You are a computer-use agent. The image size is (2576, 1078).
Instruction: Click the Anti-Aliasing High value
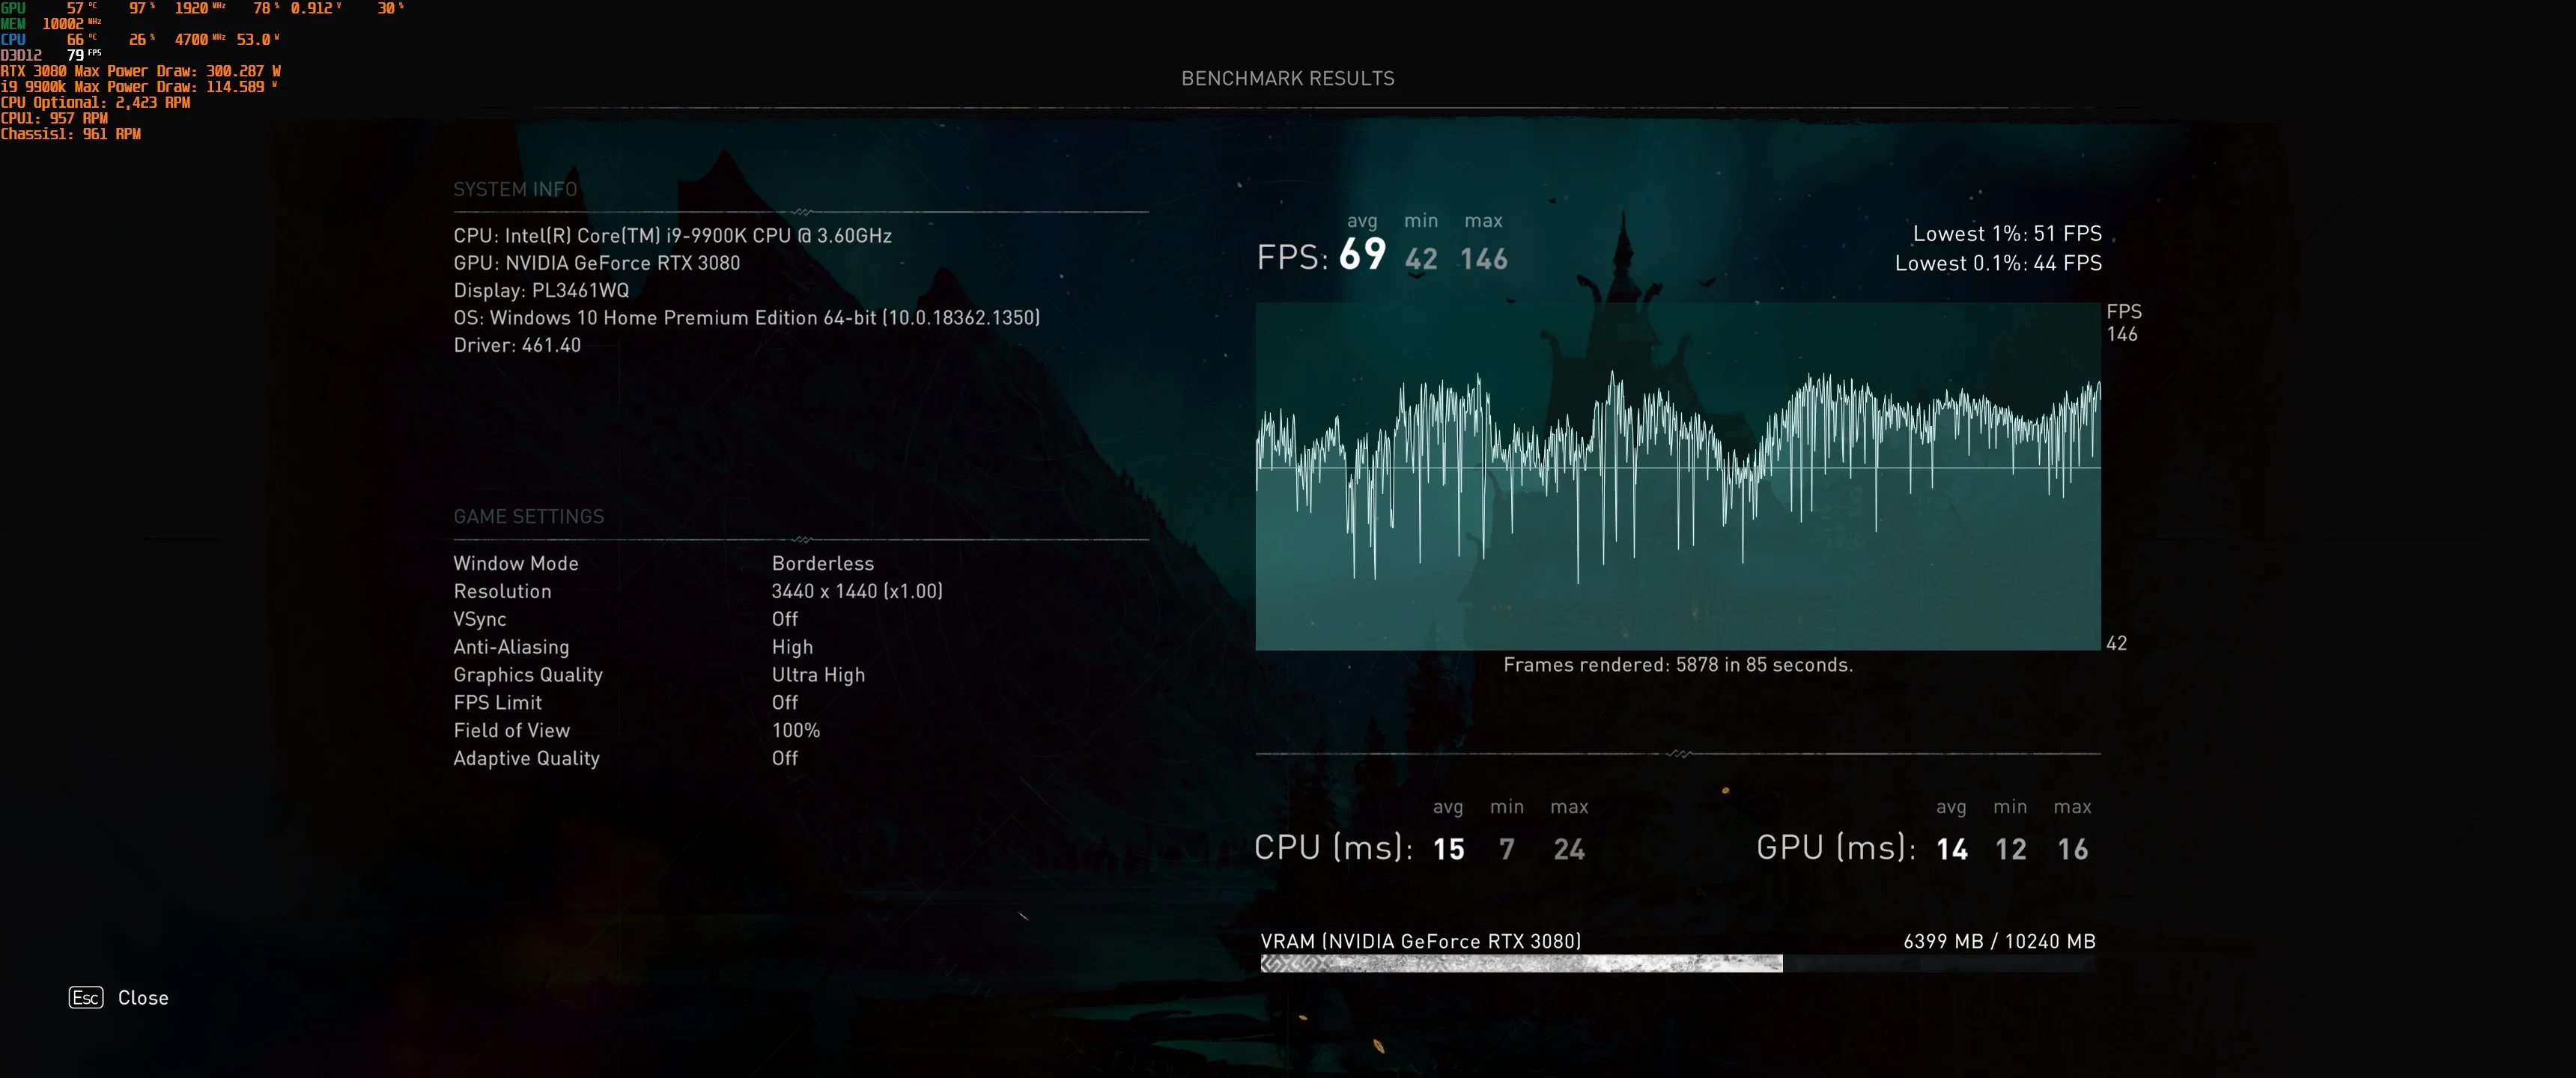pos(792,647)
